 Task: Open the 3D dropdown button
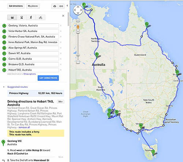point(60,102)
